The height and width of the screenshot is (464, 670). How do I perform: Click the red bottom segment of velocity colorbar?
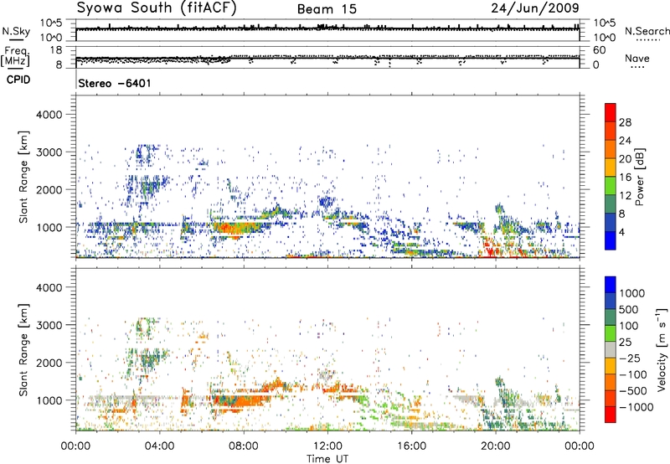point(611,415)
